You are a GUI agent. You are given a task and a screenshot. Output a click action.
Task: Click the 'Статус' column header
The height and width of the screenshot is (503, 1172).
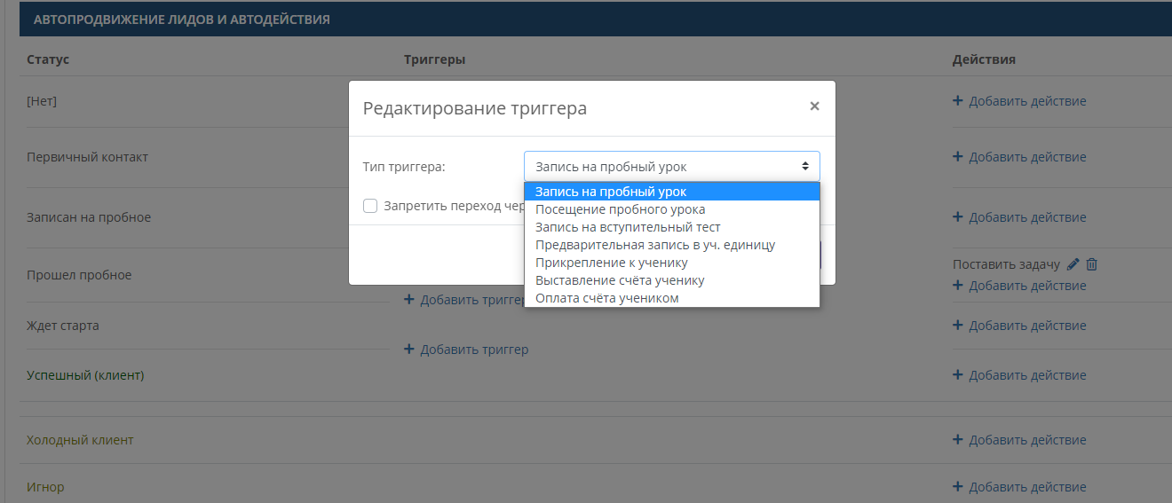[x=48, y=59]
